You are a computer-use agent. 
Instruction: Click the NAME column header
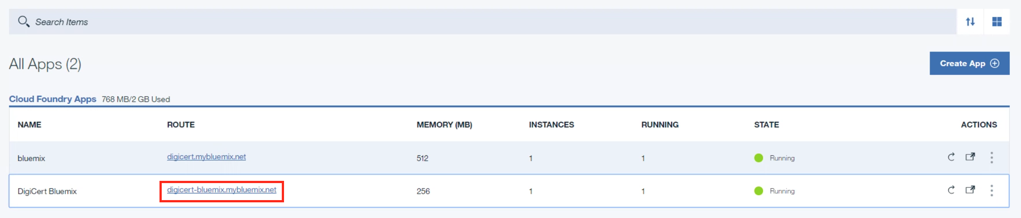(30, 125)
